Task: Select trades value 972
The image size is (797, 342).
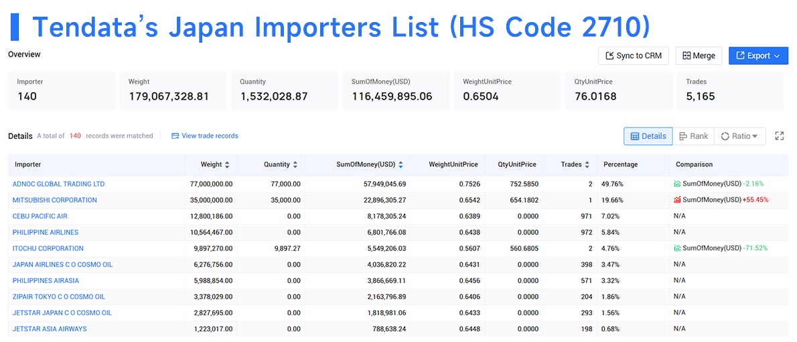Action: (586, 232)
